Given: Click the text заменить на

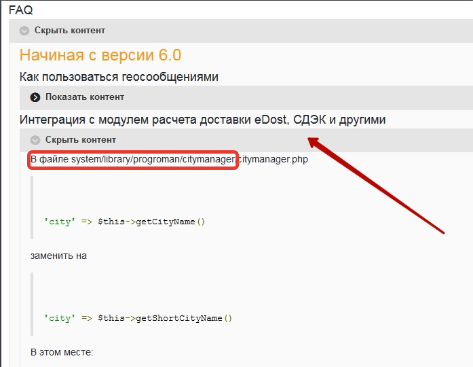Looking at the screenshot, I should pyautogui.click(x=58, y=256).
